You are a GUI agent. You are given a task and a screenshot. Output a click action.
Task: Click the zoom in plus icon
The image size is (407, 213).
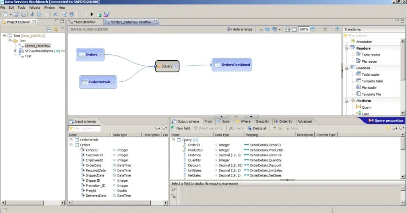337,29
